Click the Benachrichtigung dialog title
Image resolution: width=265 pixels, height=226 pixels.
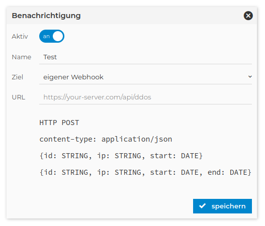point(46,16)
